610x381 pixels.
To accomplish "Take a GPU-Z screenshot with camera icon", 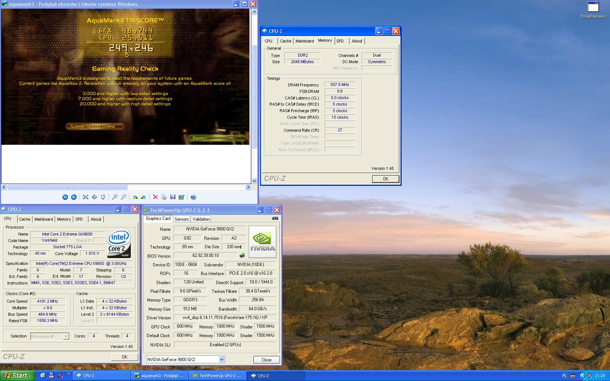I will click(x=275, y=218).
